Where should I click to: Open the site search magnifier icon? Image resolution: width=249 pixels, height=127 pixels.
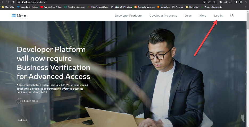tap(232, 15)
